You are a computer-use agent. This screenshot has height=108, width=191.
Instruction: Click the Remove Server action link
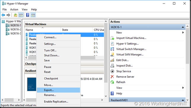click(125, 77)
